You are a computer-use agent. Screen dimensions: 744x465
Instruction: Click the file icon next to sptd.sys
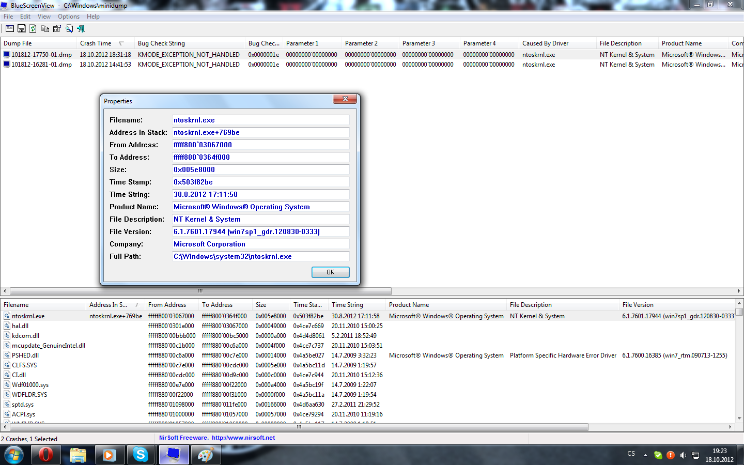tap(7, 405)
